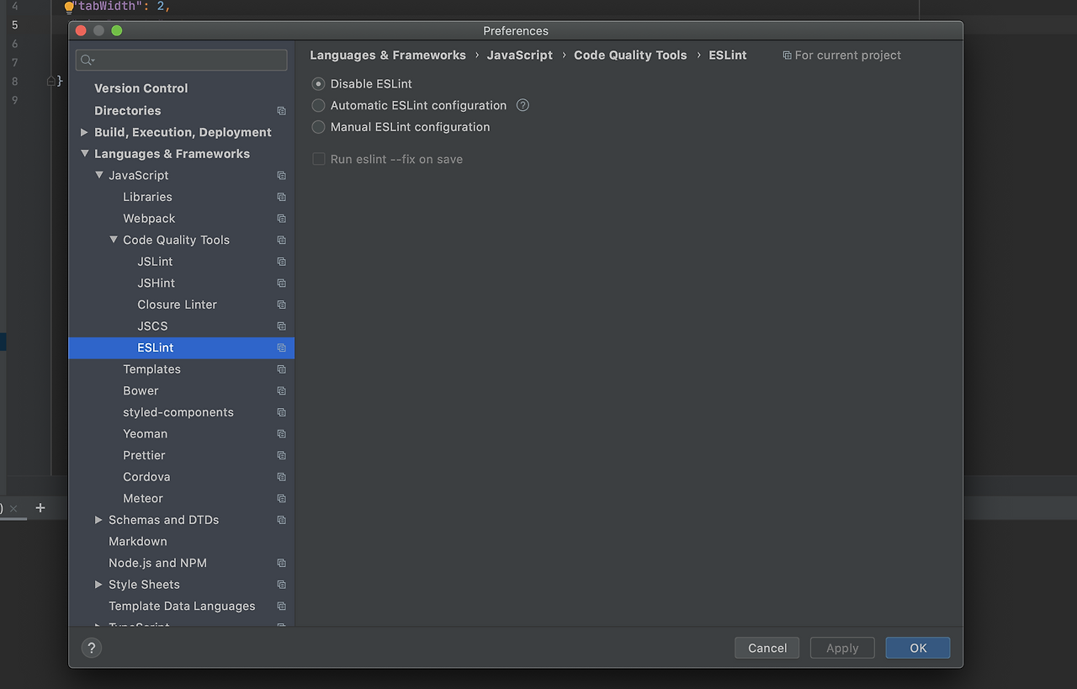Screen dimensions: 1077x689
Task: Select styled-components in the tree
Action: point(178,412)
